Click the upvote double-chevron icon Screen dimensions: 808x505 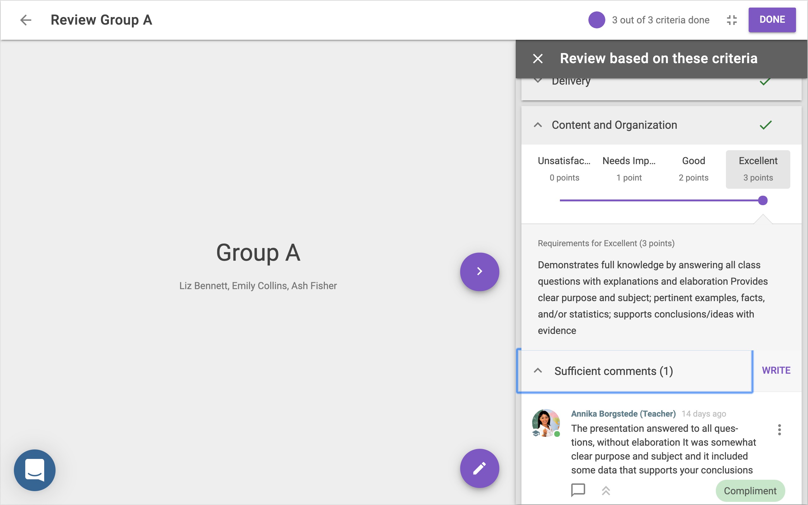[606, 490]
